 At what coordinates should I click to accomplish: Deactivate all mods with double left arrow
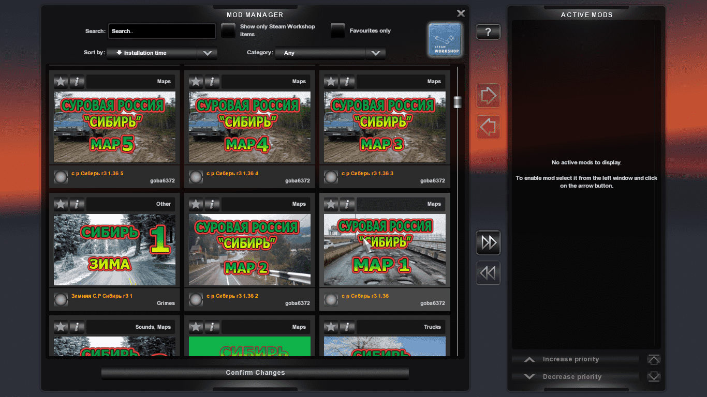[x=488, y=273]
